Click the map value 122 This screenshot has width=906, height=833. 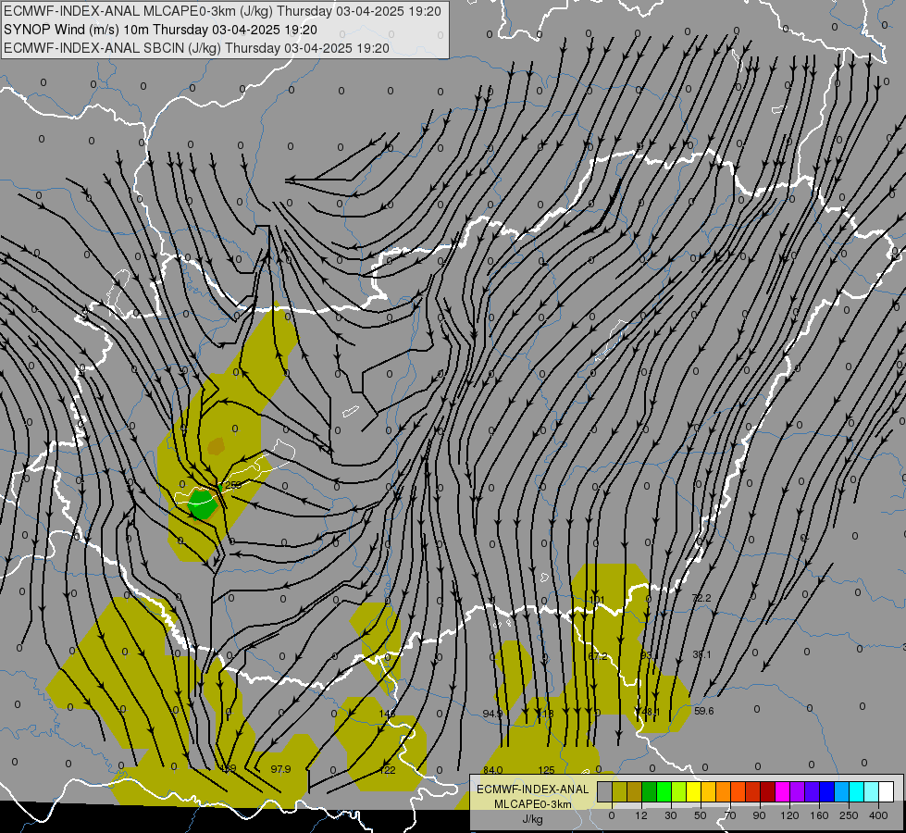click(388, 770)
